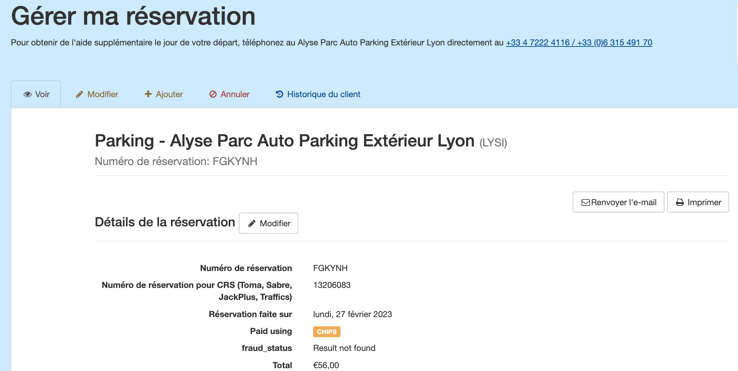Click the eye icon on Voir tab
The image size is (738, 371).
point(27,94)
